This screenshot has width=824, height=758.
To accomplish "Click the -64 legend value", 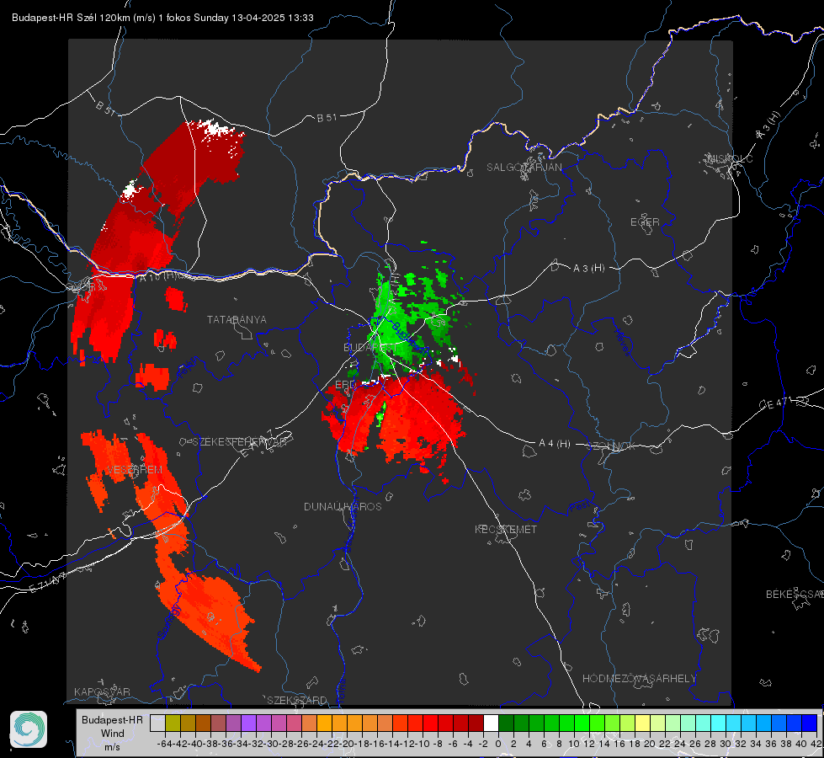I will 165,744.
